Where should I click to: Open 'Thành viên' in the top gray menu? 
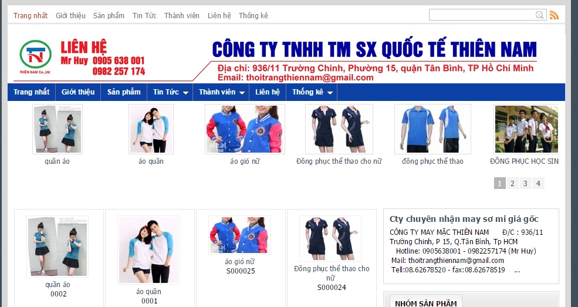[182, 15]
